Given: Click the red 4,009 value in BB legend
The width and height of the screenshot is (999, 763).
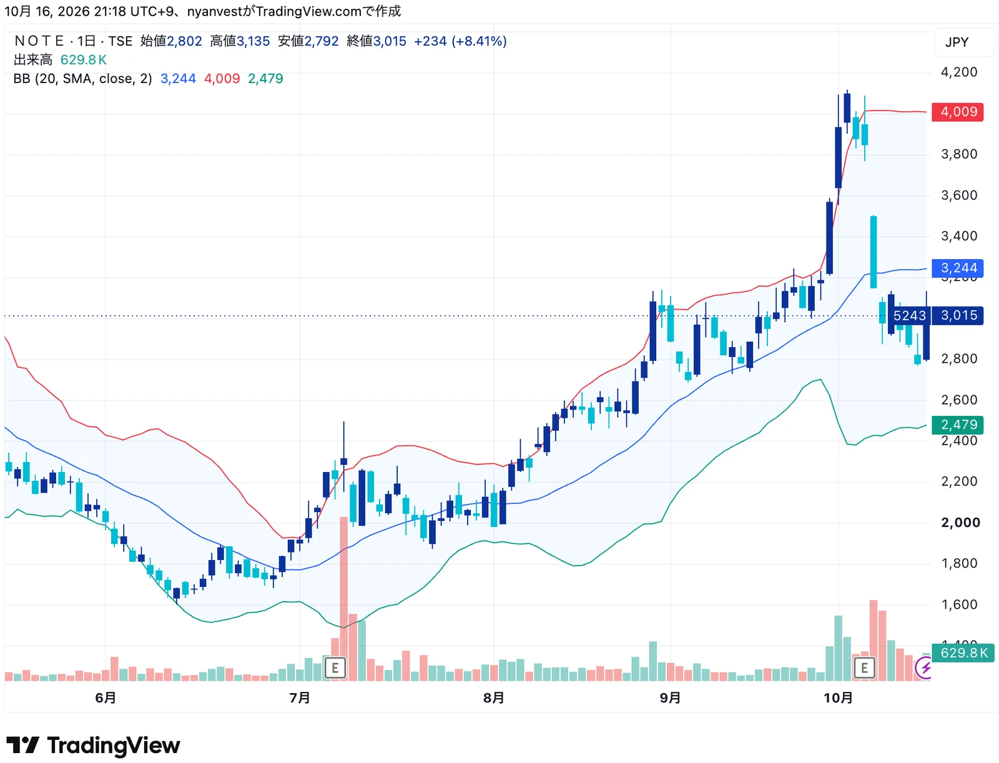Looking at the screenshot, I should (222, 79).
